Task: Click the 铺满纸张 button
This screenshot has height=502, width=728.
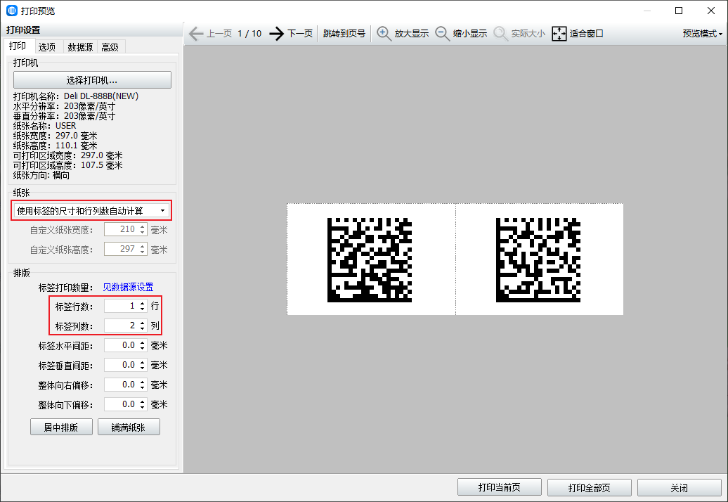Action: 129,427
